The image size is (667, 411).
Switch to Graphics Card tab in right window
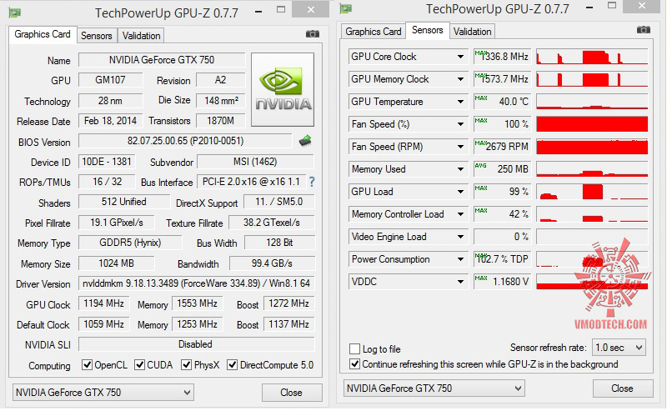click(373, 32)
